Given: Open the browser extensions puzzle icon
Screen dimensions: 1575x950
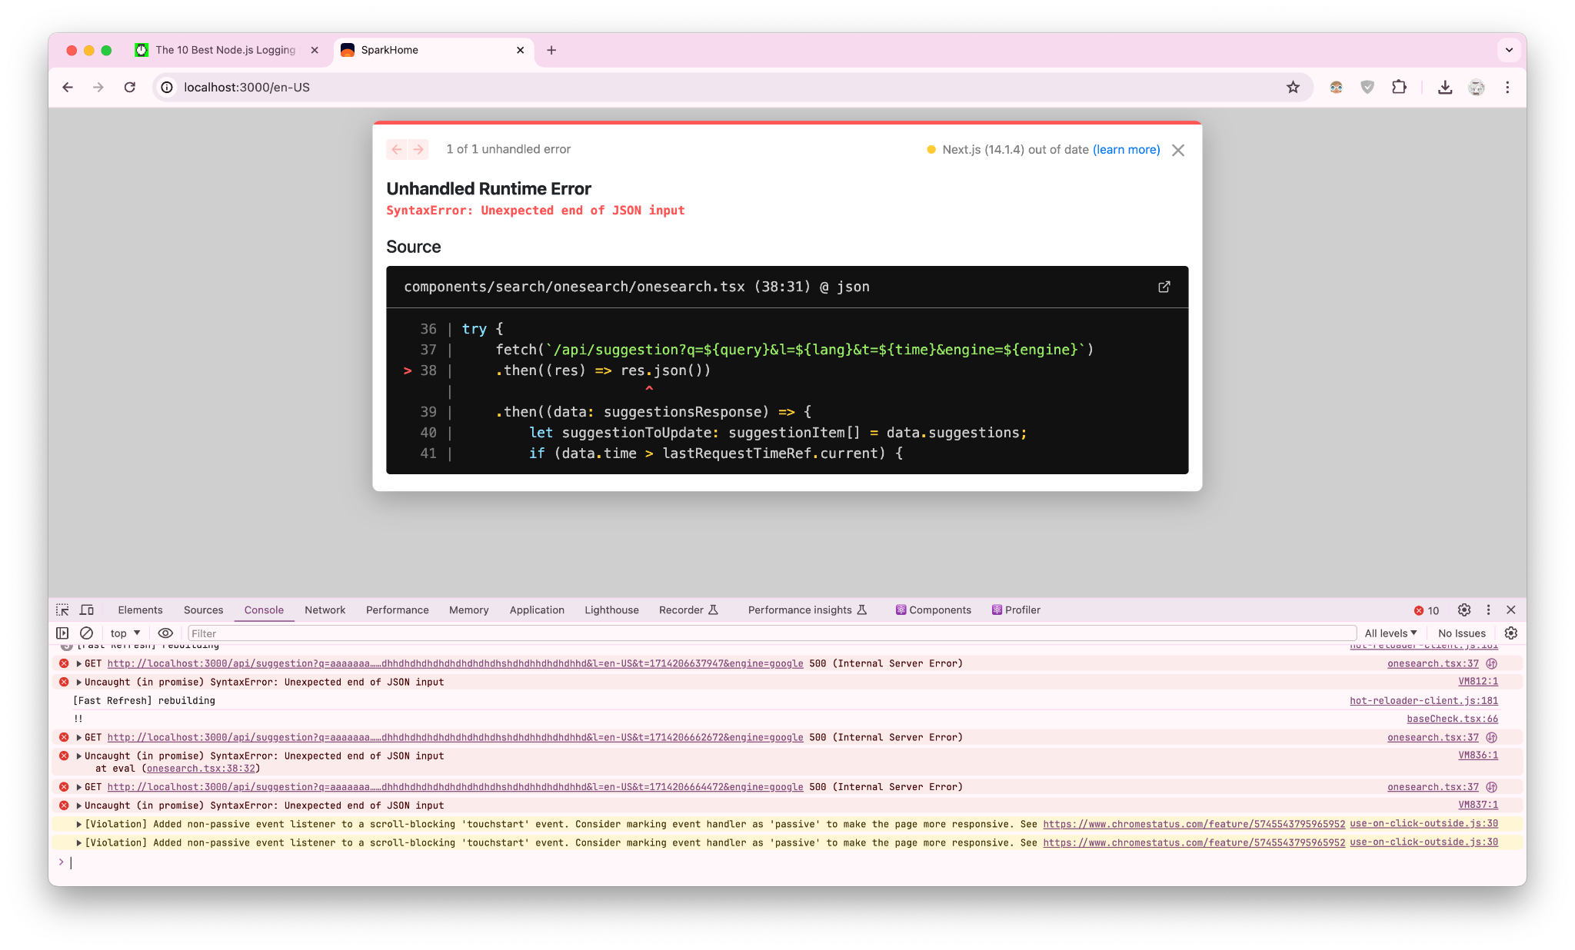Looking at the screenshot, I should point(1399,88).
